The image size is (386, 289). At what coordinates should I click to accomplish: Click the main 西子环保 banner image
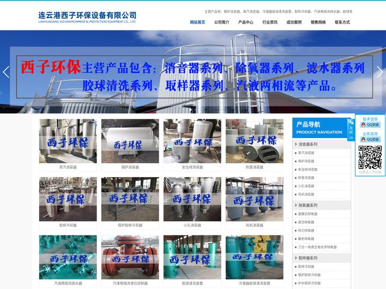point(193,72)
